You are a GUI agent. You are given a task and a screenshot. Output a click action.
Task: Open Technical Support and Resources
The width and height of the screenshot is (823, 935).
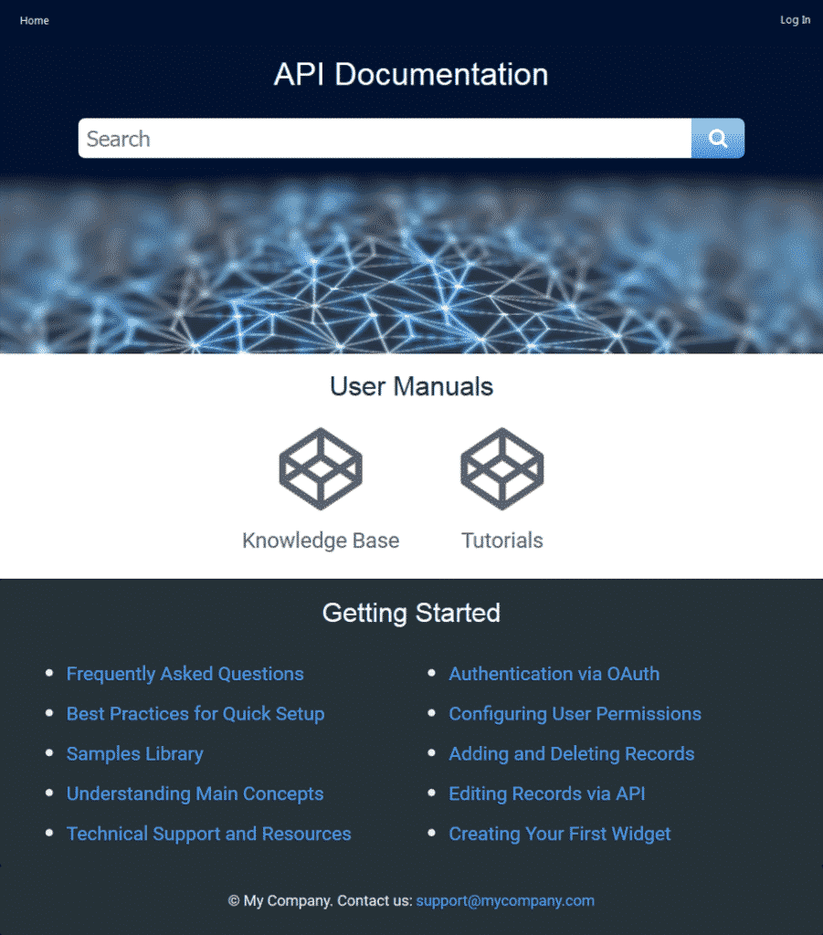click(208, 834)
